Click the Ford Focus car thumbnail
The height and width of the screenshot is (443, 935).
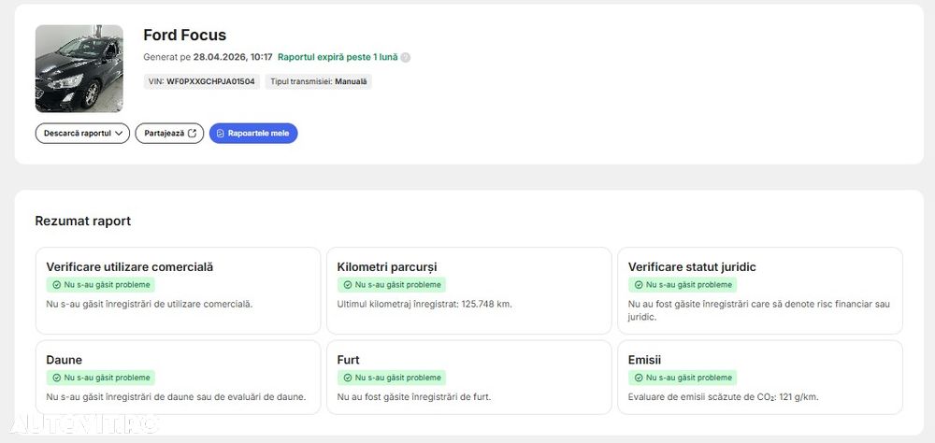point(79,68)
